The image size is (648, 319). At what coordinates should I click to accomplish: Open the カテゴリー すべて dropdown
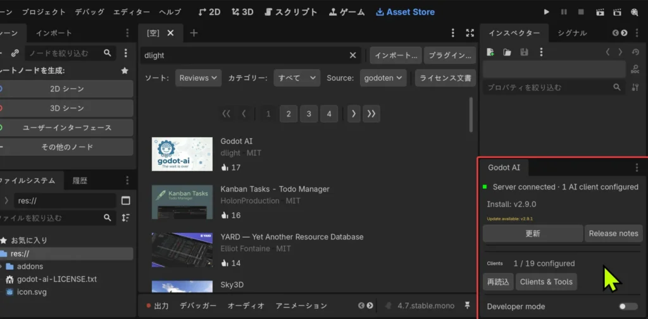tap(297, 78)
